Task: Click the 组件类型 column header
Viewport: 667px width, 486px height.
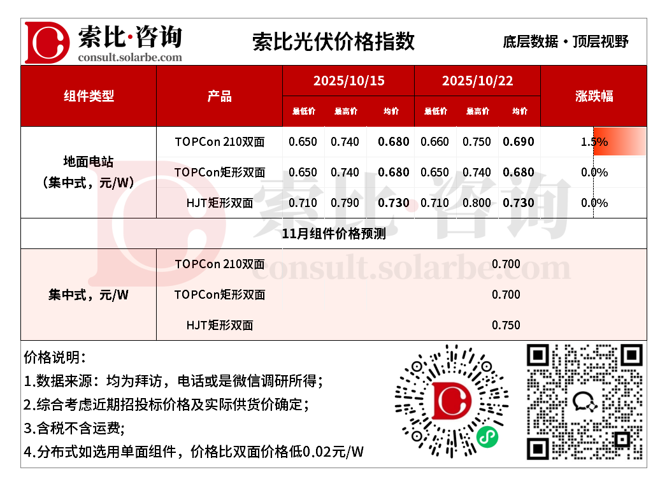Action: pos(89,96)
